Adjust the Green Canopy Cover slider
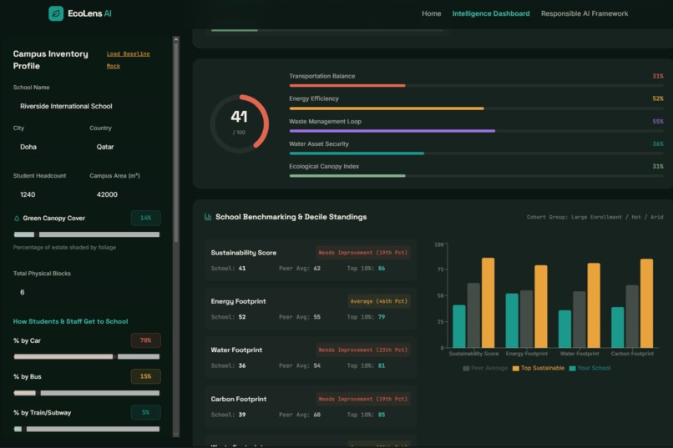The width and height of the screenshot is (673, 448). pos(87,234)
